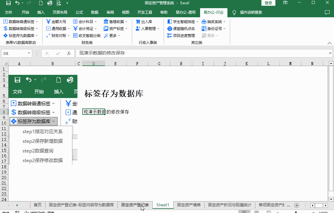Viewport: 334px width, 213px height.
Task: Switch to 固定资产清单 sheet tab
Action: tap(189, 205)
